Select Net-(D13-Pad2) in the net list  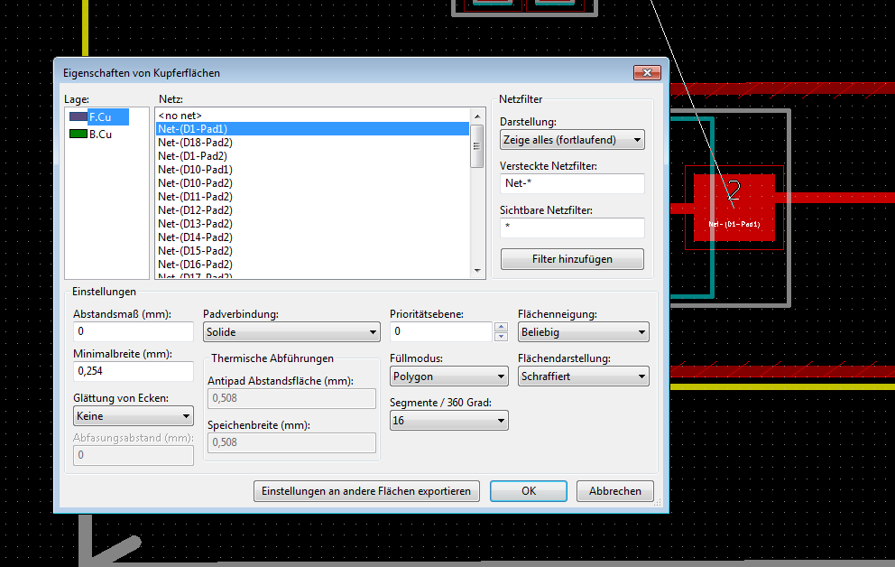point(312,224)
